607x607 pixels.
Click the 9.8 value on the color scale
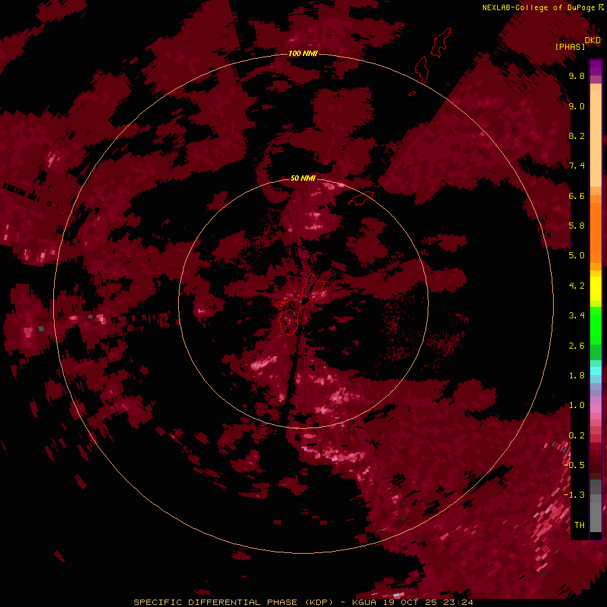(577, 76)
